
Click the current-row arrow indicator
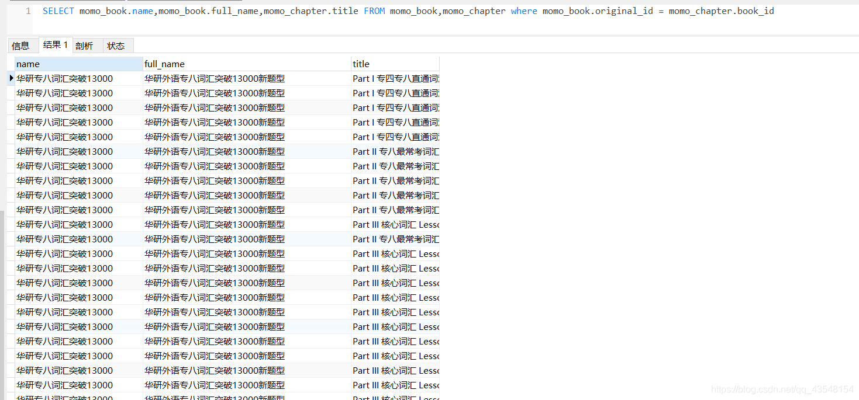(x=11, y=78)
